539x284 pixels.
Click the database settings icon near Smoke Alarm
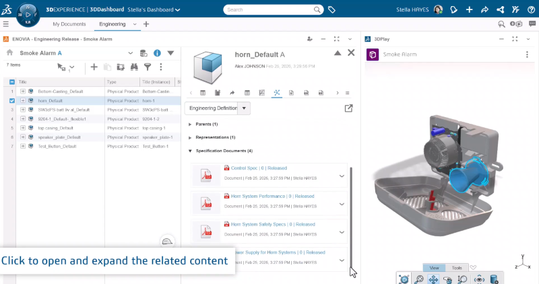coord(144,53)
